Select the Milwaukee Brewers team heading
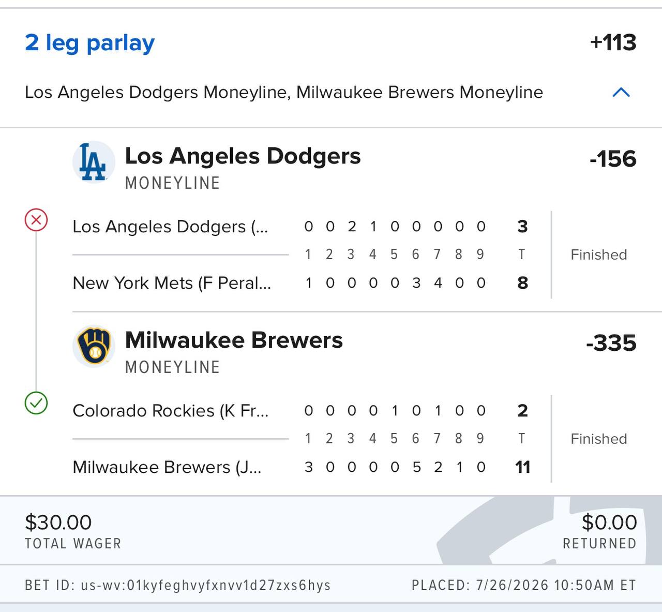This screenshot has width=662, height=612. coord(234,340)
